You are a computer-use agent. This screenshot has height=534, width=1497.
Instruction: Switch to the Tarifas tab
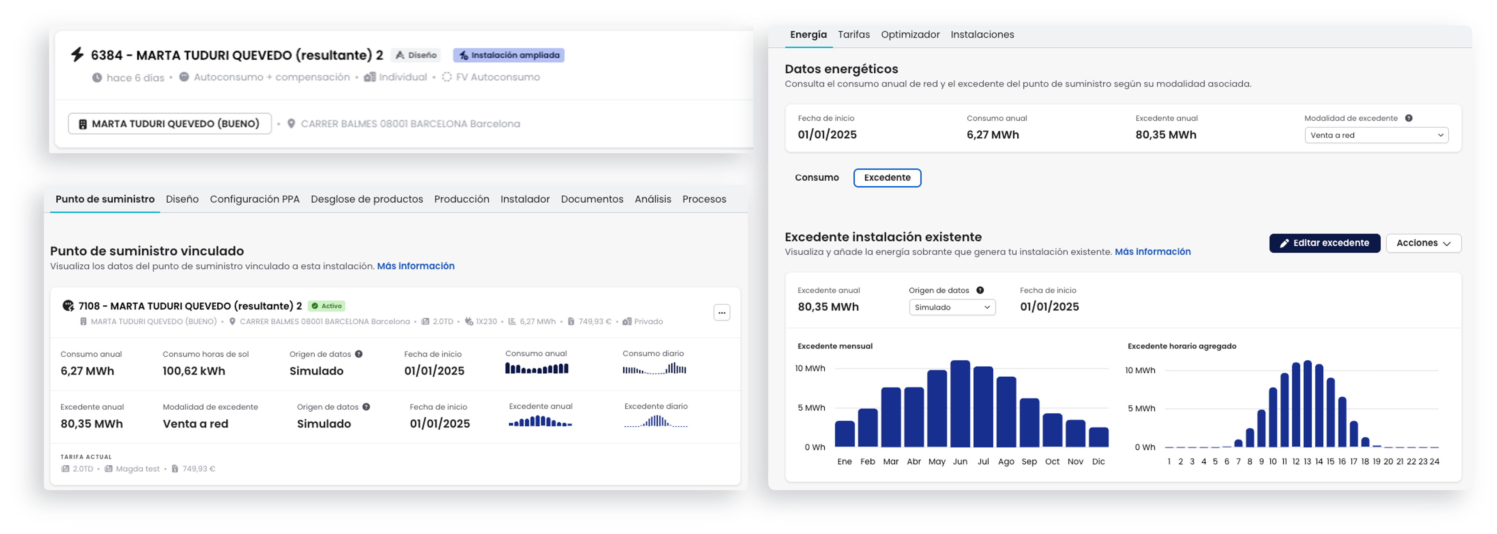click(x=853, y=35)
